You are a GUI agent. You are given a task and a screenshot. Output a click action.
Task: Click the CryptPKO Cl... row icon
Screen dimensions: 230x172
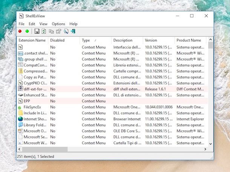coord(20,83)
